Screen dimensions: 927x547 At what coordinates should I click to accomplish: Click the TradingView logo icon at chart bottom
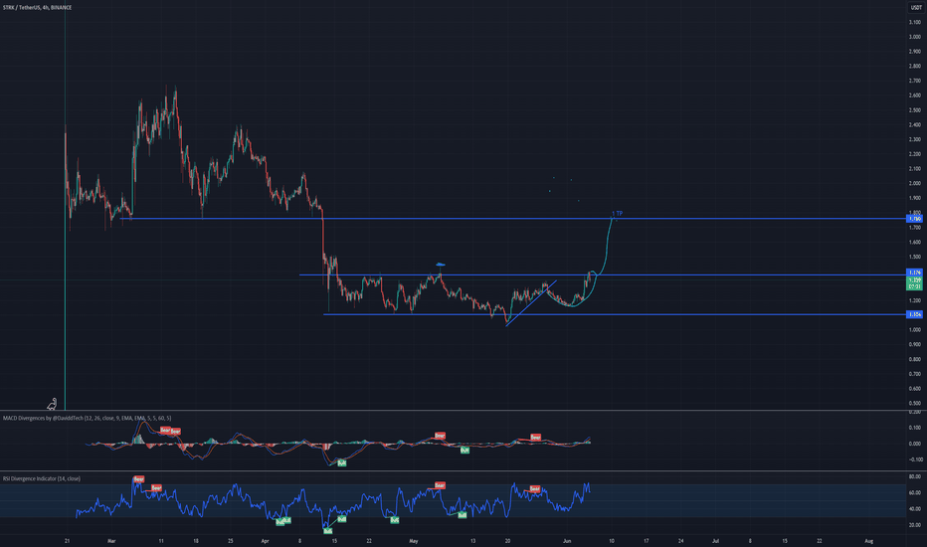pyautogui.click(x=52, y=405)
